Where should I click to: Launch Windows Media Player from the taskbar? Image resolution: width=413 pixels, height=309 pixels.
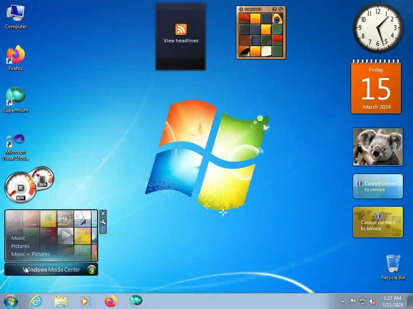[x=86, y=301]
